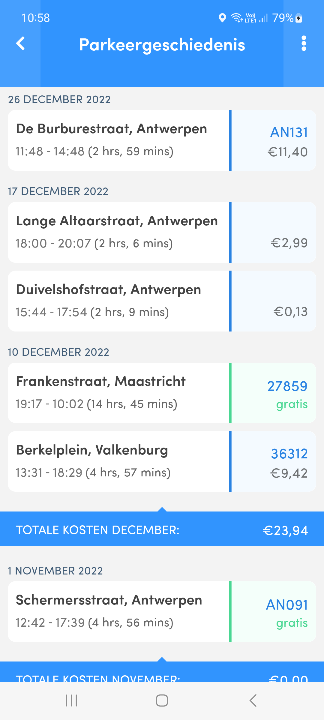This screenshot has height=720, width=324.
Task: Open Frankenstraat, Maastricht parking entry
Action: click(x=162, y=393)
